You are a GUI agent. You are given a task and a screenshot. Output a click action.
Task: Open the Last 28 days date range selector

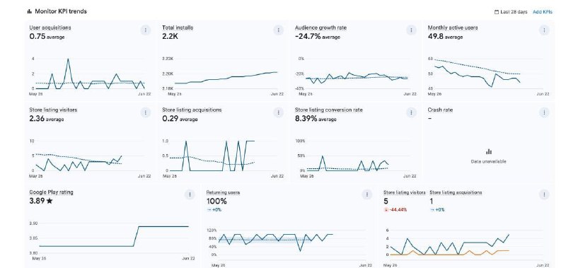[511, 12]
